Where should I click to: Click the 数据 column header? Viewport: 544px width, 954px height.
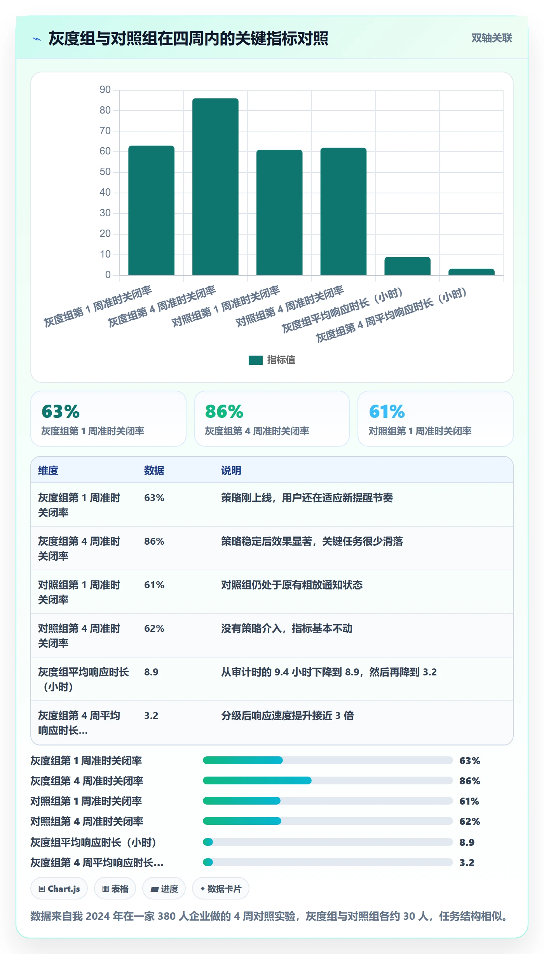click(154, 470)
